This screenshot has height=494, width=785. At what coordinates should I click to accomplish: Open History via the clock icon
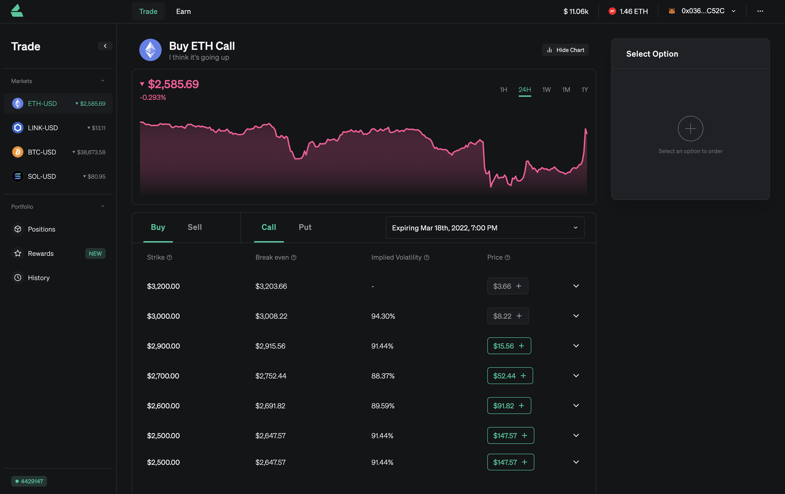click(18, 277)
